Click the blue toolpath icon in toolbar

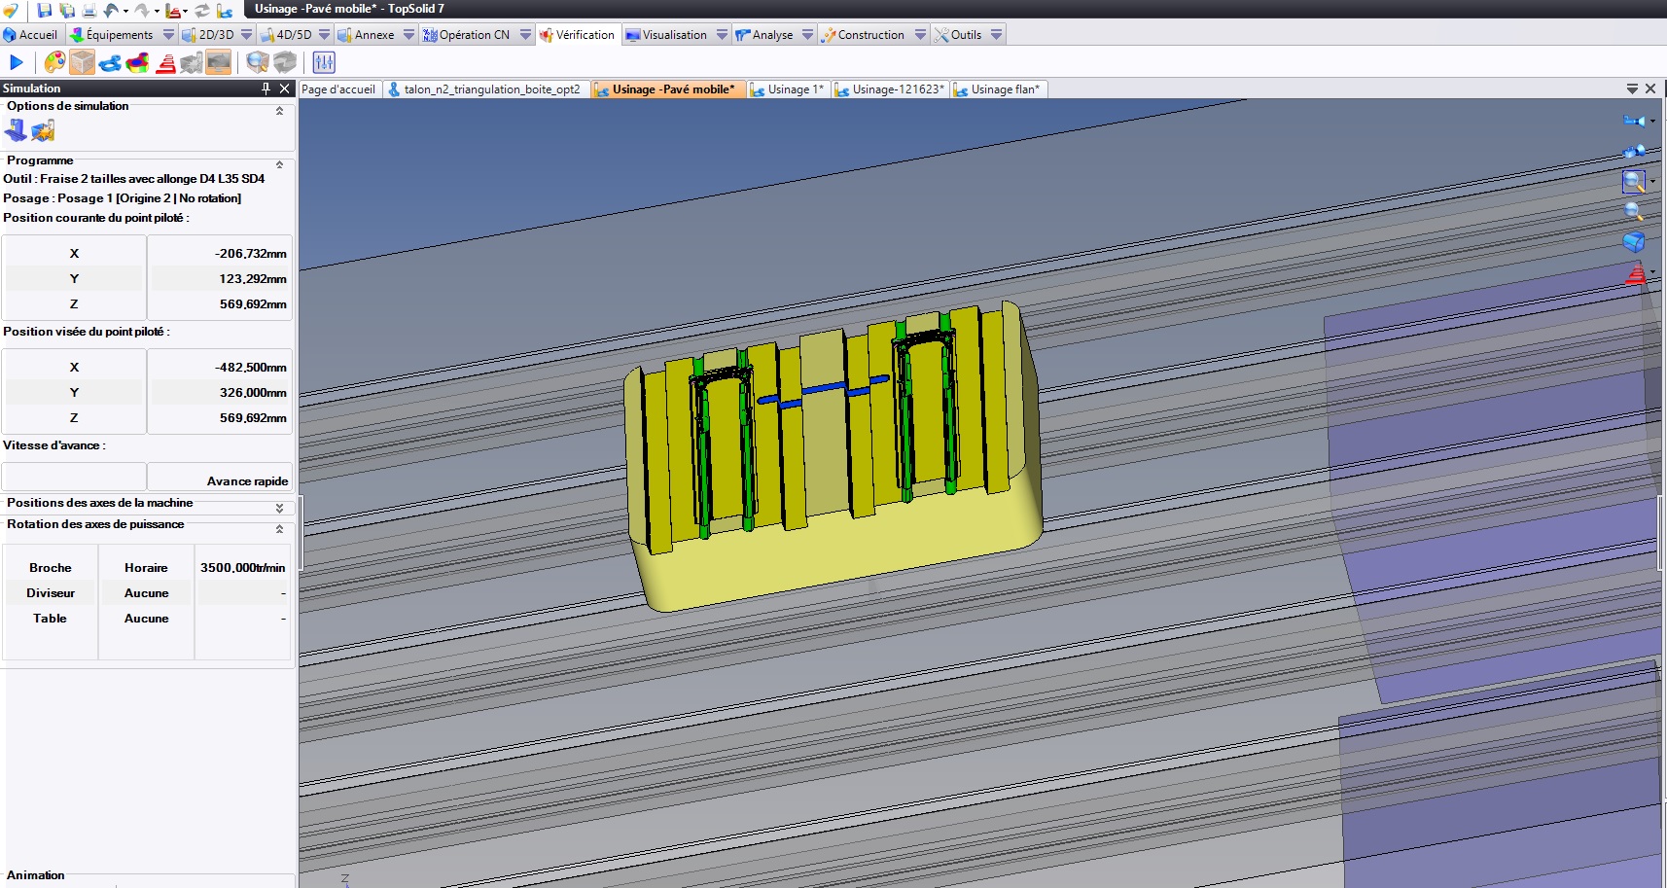coord(110,63)
